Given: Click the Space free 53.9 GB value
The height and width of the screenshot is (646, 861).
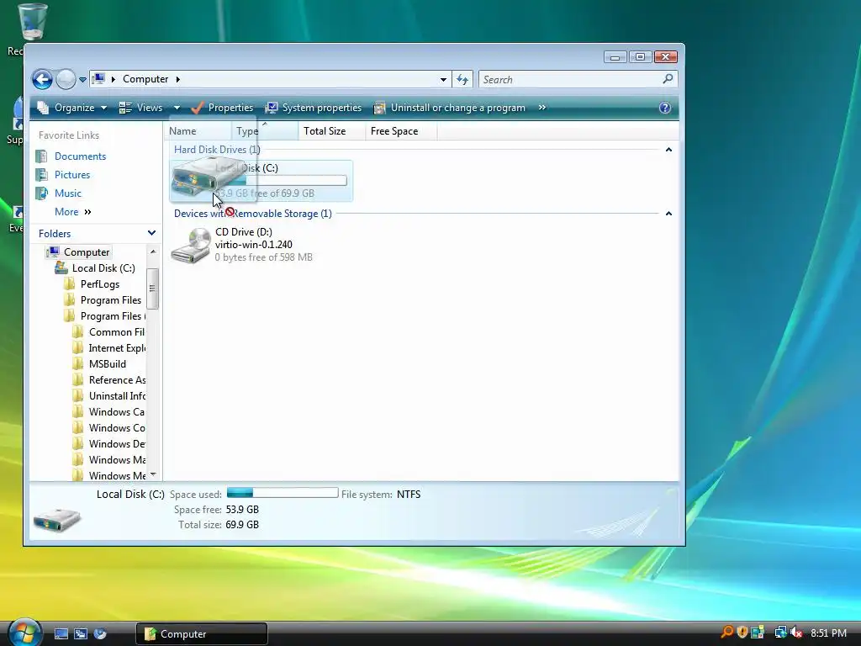Looking at the screenshot, I should pos(242,510).
